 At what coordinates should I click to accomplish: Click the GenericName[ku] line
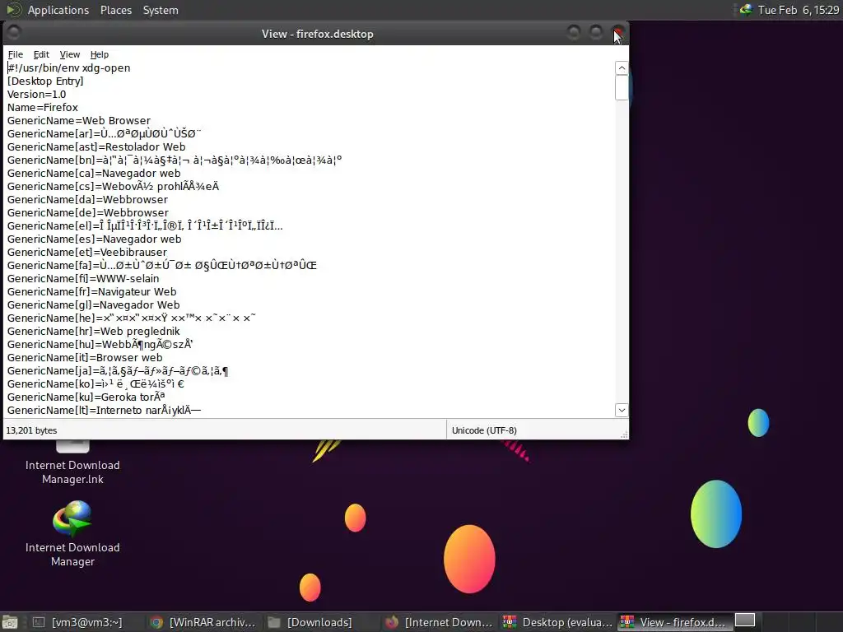point(86,397)
